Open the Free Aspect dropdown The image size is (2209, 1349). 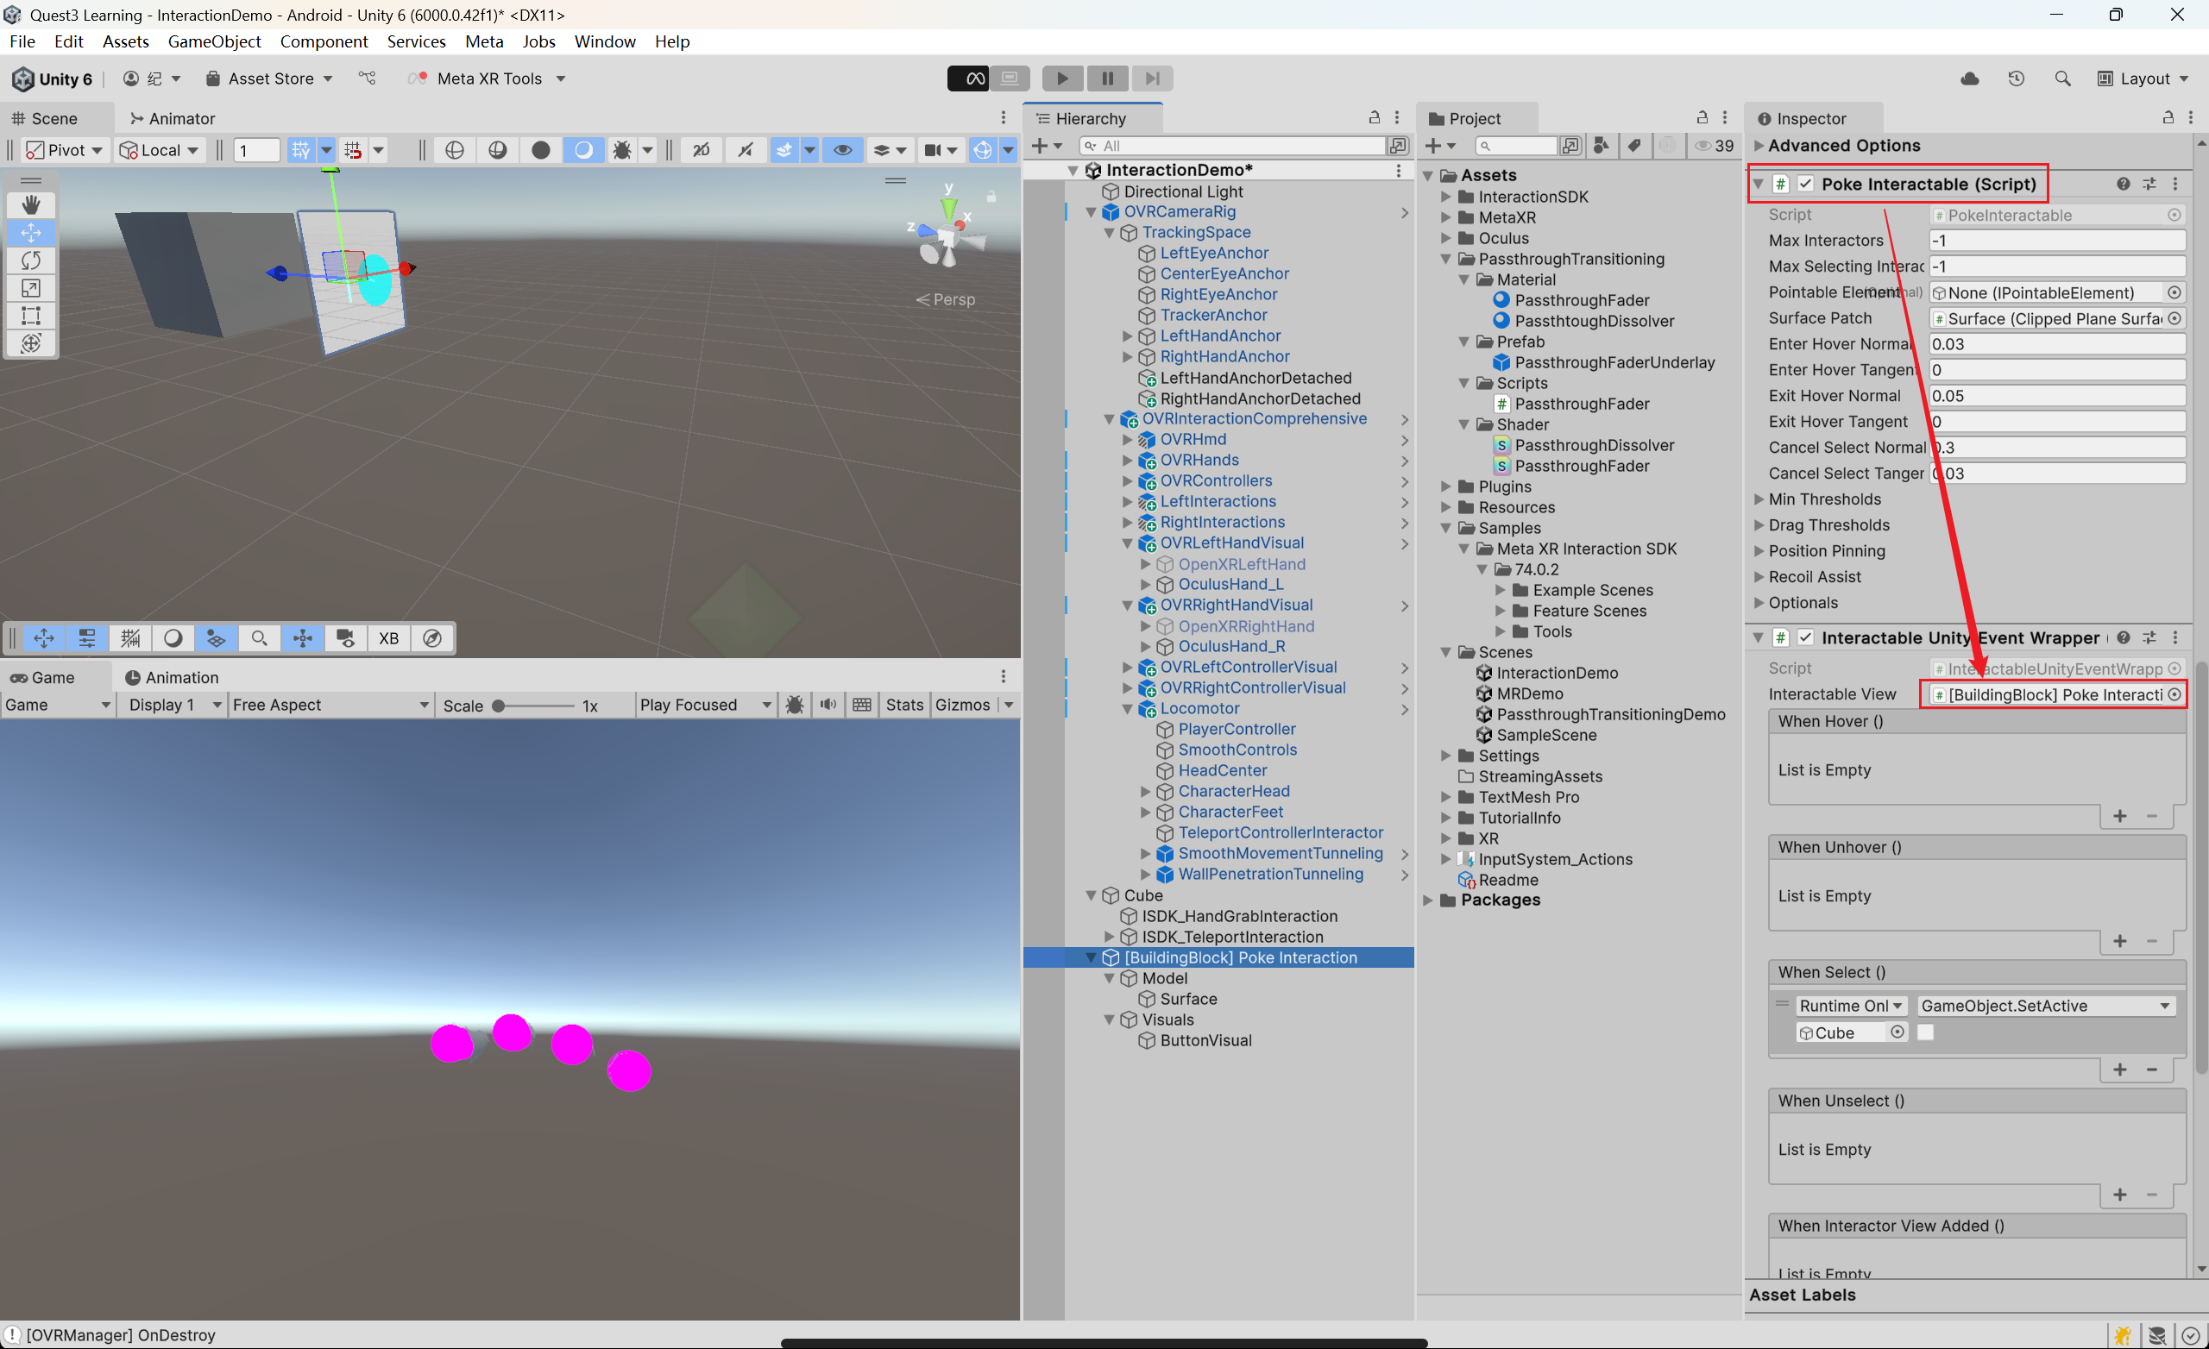(329, 705)
